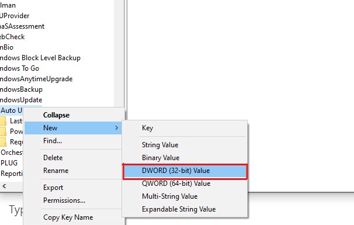Screen dimensions: 354x225
Task: Click the folder icon beside Pow
Action: pyautogui.click(x=3, y=131)
